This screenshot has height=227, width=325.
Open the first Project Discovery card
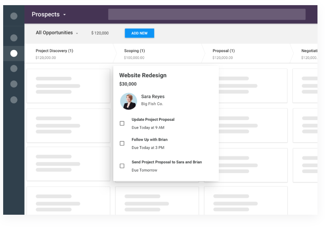point(68,86)
